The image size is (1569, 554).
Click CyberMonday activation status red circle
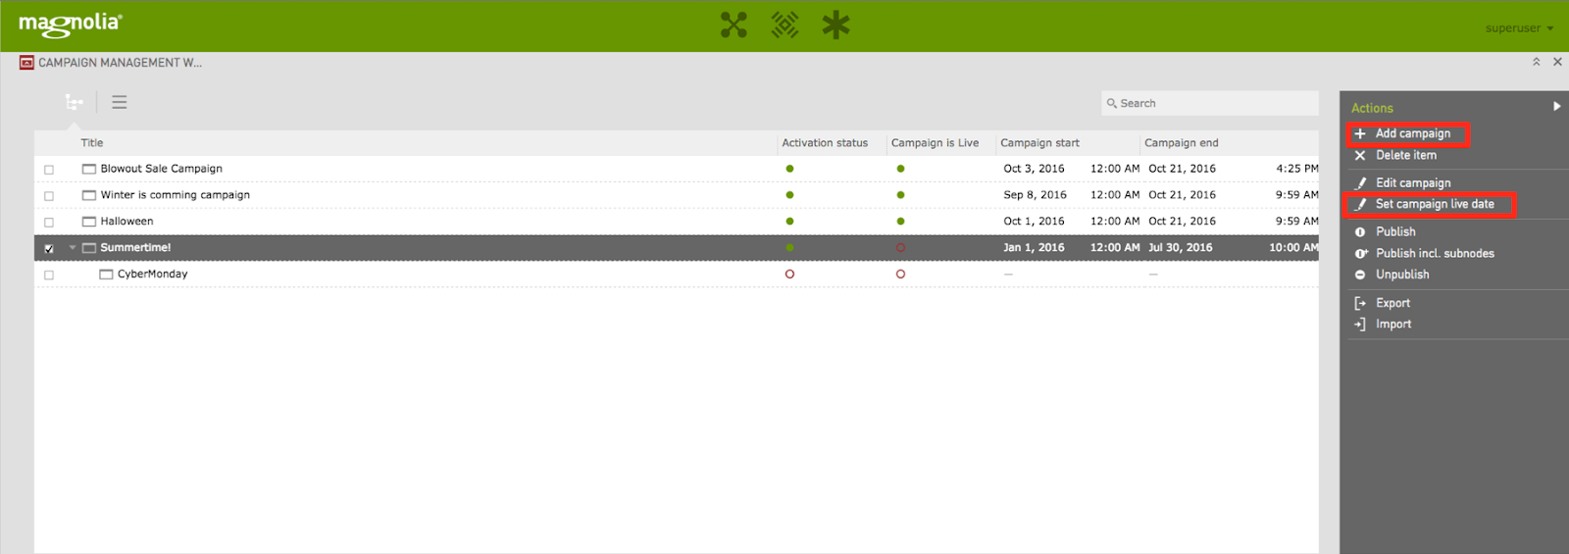click(x=789, y=275)
